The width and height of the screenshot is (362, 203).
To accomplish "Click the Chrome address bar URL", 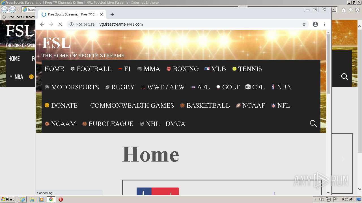I will [121, 24].
